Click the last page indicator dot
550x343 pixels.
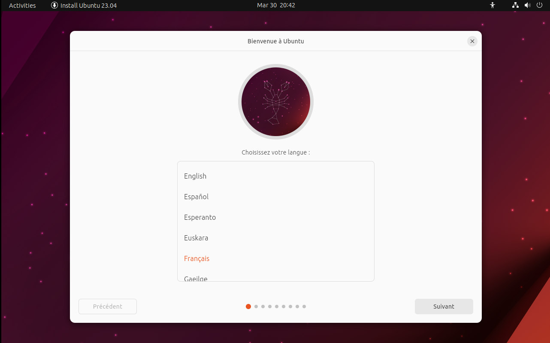click(304, 307)
